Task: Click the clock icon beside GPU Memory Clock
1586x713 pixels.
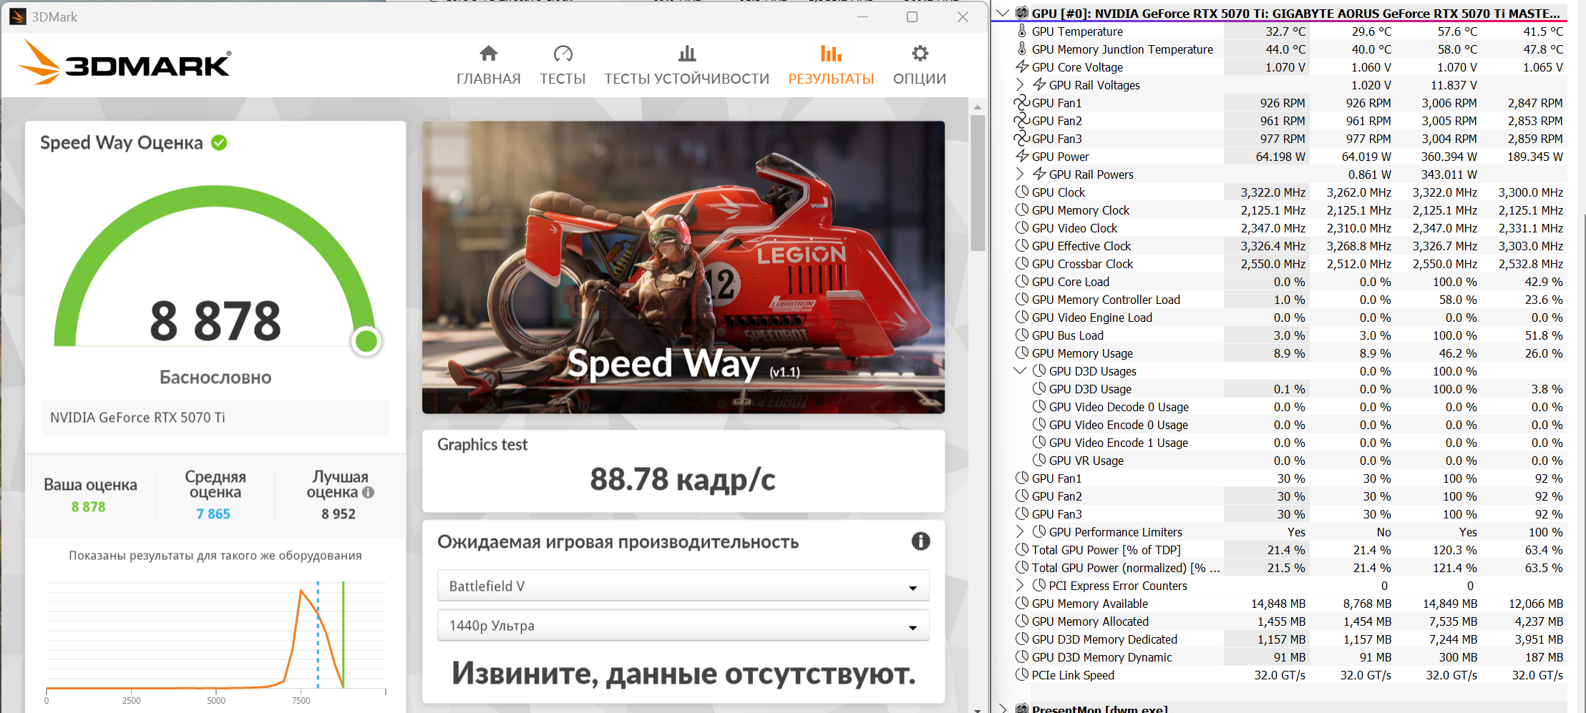Action: coord(1022,210)
